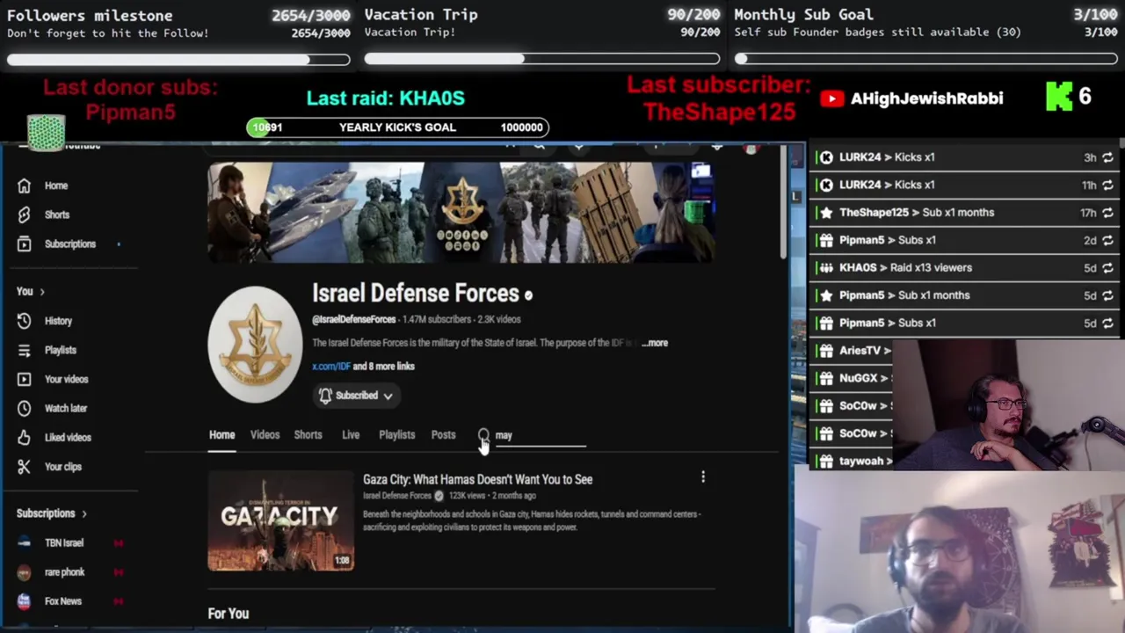Screen dimensions: 1125x633
Task: Open the x.com/IDF link
Action: click(x=330, y=367)
